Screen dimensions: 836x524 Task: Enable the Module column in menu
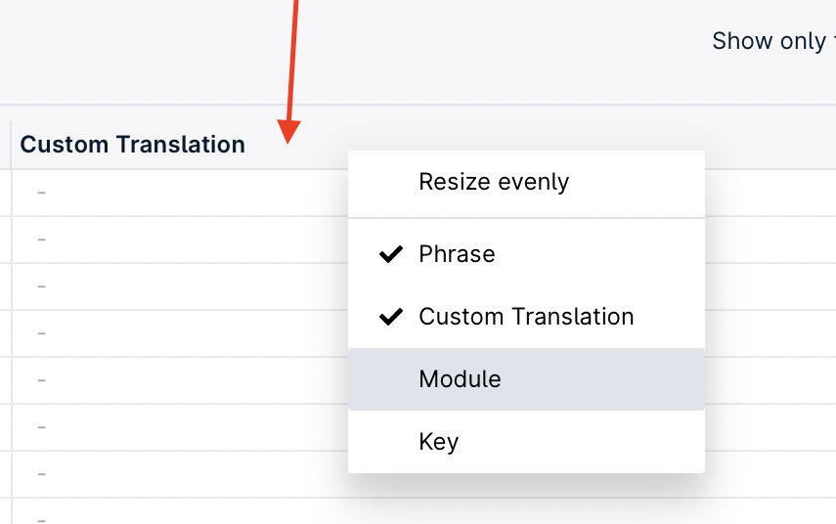coord(460,379)
